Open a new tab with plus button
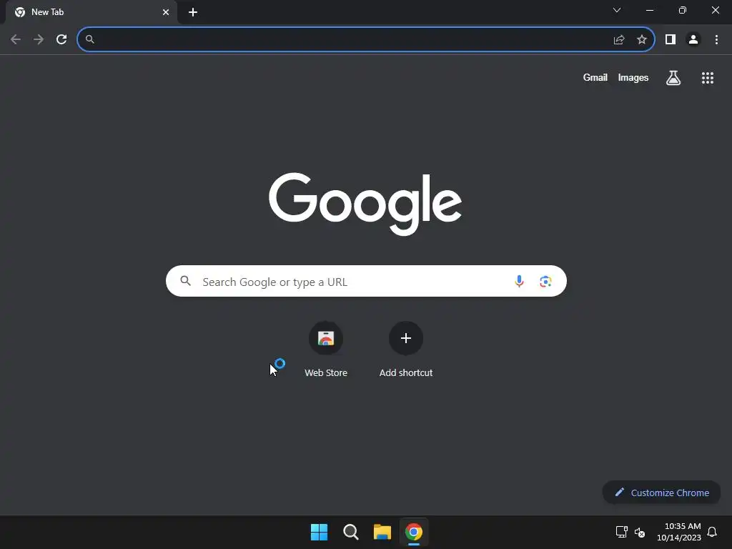The width and height of the screenshot is (732, 549). [193, 12]
